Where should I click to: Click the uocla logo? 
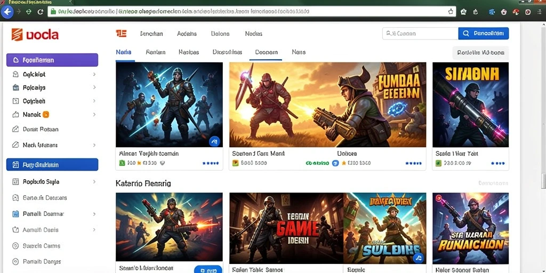click(35, 35)
